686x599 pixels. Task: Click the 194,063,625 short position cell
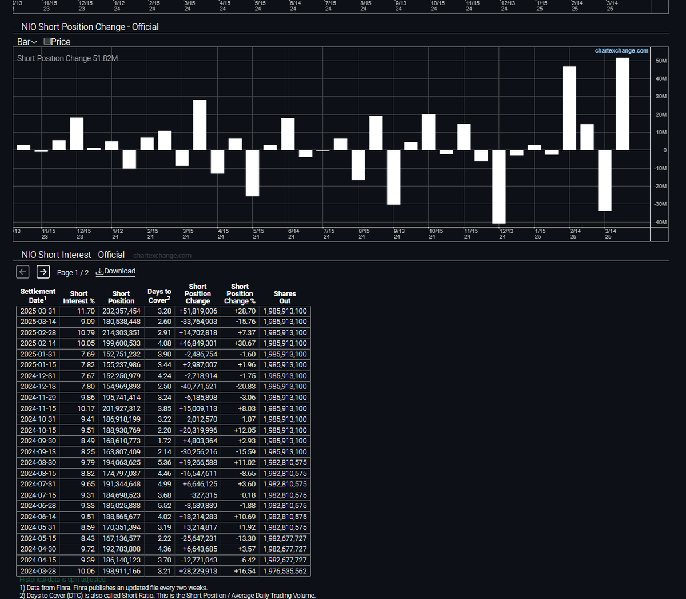(x=121, y=462)
